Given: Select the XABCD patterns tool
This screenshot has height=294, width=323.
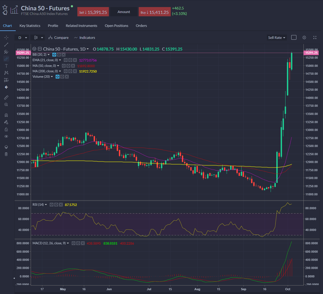Looking at the screenshot, I should coord(6,73).
